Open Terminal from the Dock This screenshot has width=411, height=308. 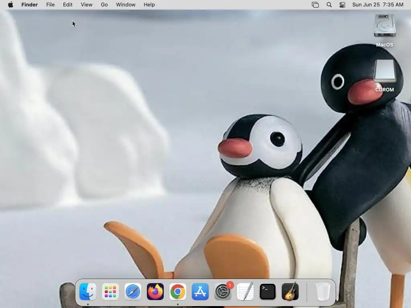coord(268,292)
